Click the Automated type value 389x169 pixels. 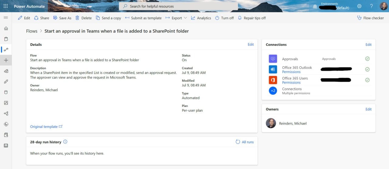[x=191, y=98]
